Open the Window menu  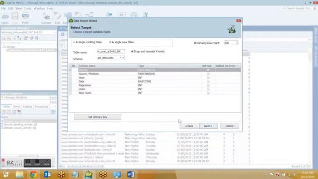[39, 8]
